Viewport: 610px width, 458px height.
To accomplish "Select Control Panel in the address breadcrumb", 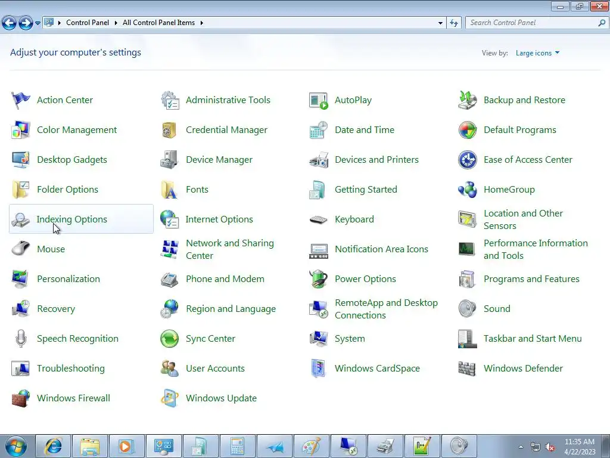I will 88,23.
